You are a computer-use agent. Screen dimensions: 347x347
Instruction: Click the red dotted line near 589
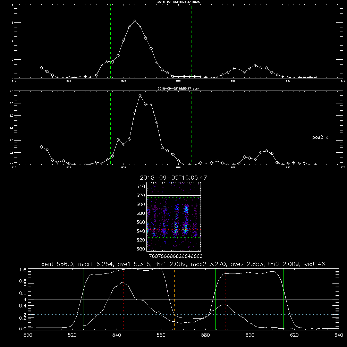coord(226,299)
